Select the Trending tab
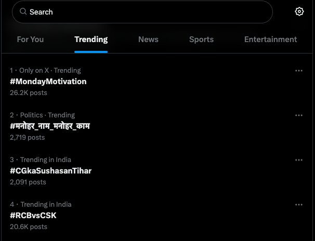 point(91,39)
